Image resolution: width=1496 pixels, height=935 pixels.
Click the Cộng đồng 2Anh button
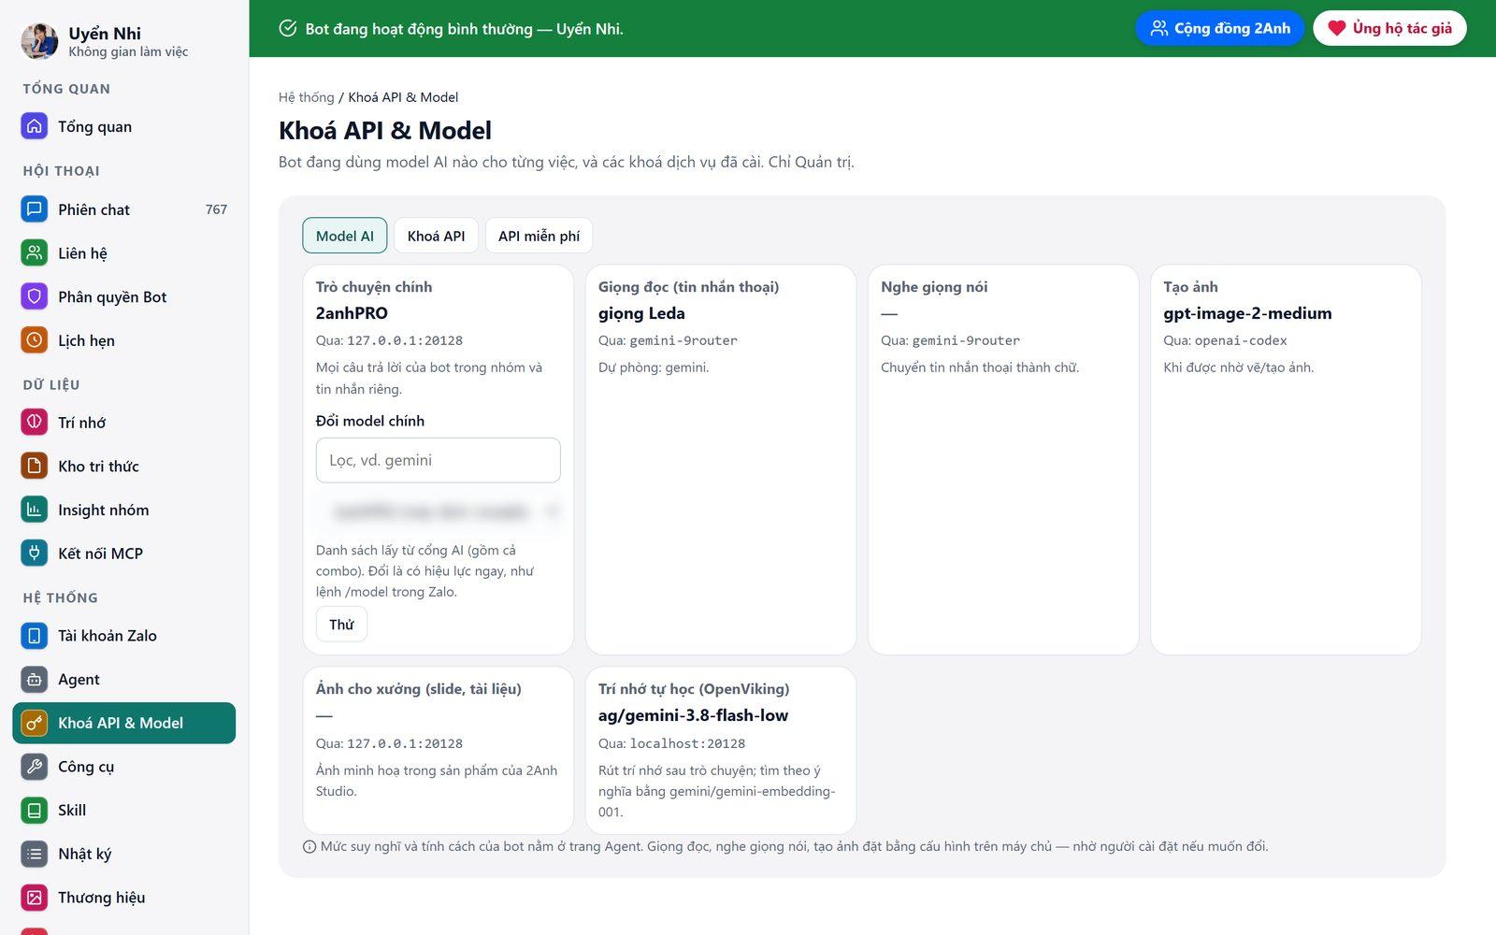[1219, 28]
